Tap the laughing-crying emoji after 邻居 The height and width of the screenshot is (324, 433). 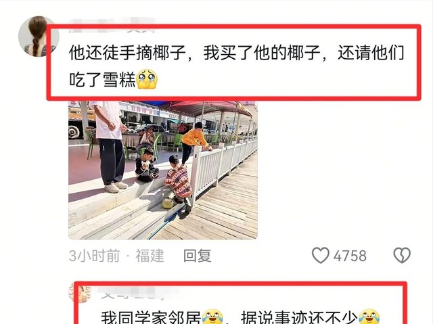click(212, 317)
